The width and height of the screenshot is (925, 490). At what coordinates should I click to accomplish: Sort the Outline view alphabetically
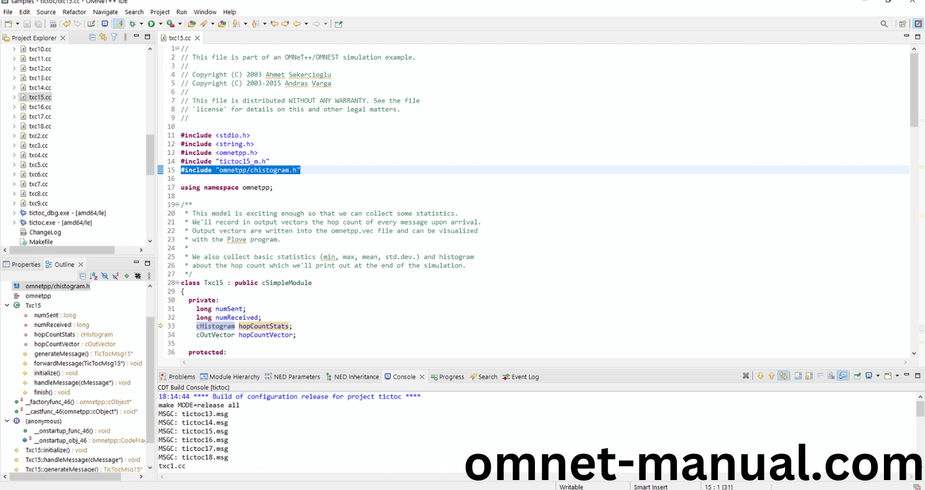[93, 275]
